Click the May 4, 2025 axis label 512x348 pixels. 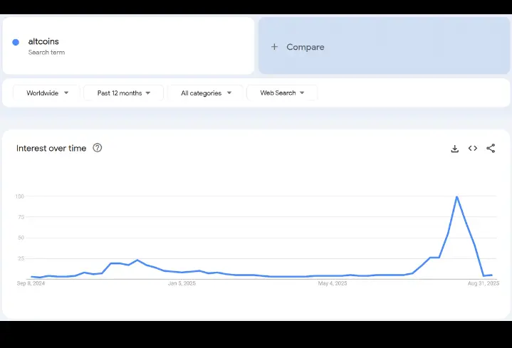click(x=333, y=283)
